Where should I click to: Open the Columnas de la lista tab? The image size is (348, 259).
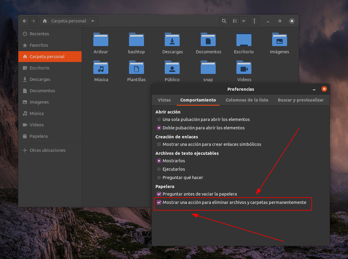click(x=247, y=100)
